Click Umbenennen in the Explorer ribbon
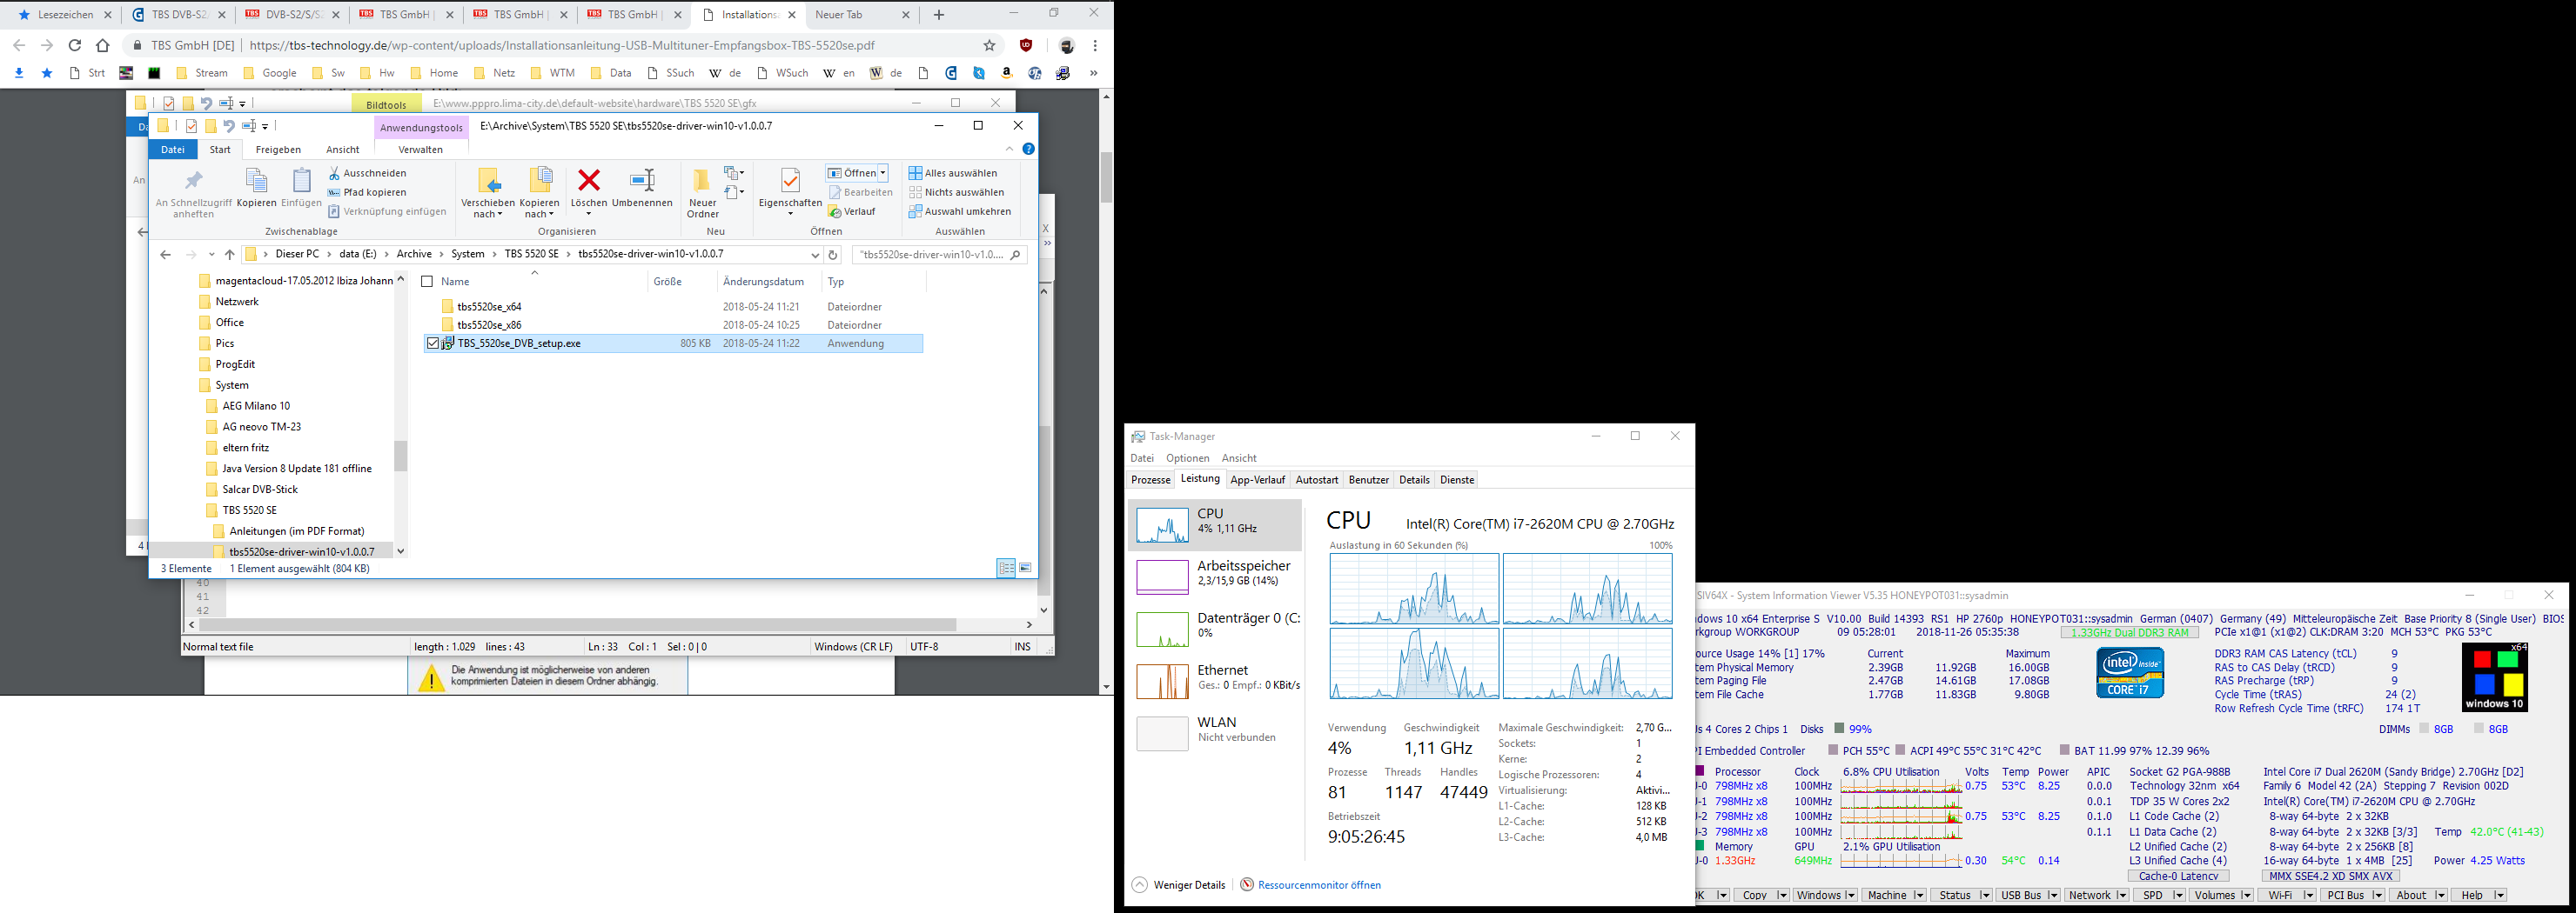This screenshot has height=913, width=2576. click(642, 189)
